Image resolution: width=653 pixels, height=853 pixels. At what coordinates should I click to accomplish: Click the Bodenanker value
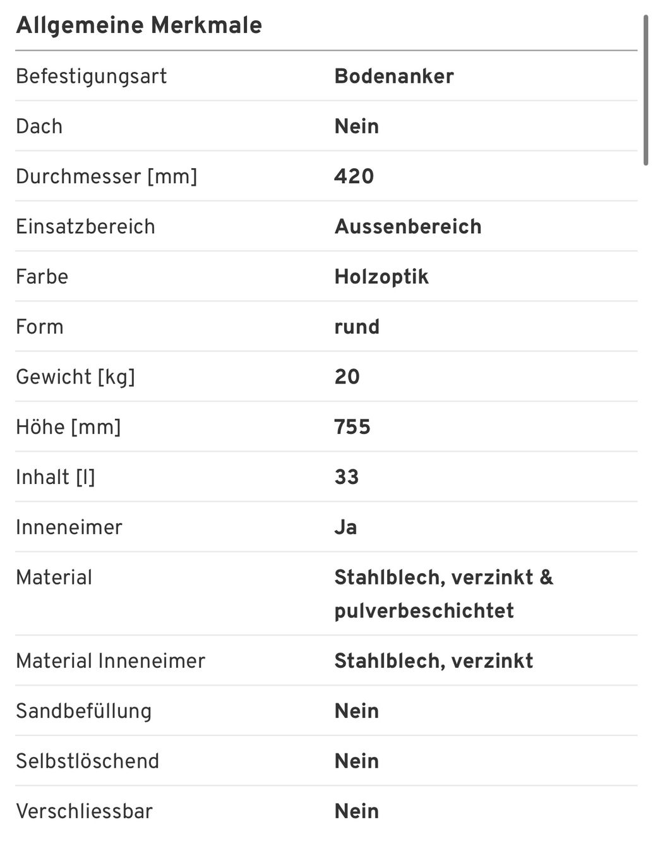coord(394,76)
